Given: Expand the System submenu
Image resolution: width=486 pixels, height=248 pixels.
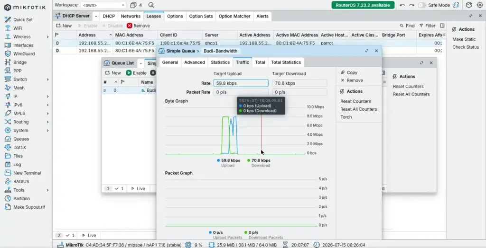Looking at the screenshot, I should [x=48, y=131].
